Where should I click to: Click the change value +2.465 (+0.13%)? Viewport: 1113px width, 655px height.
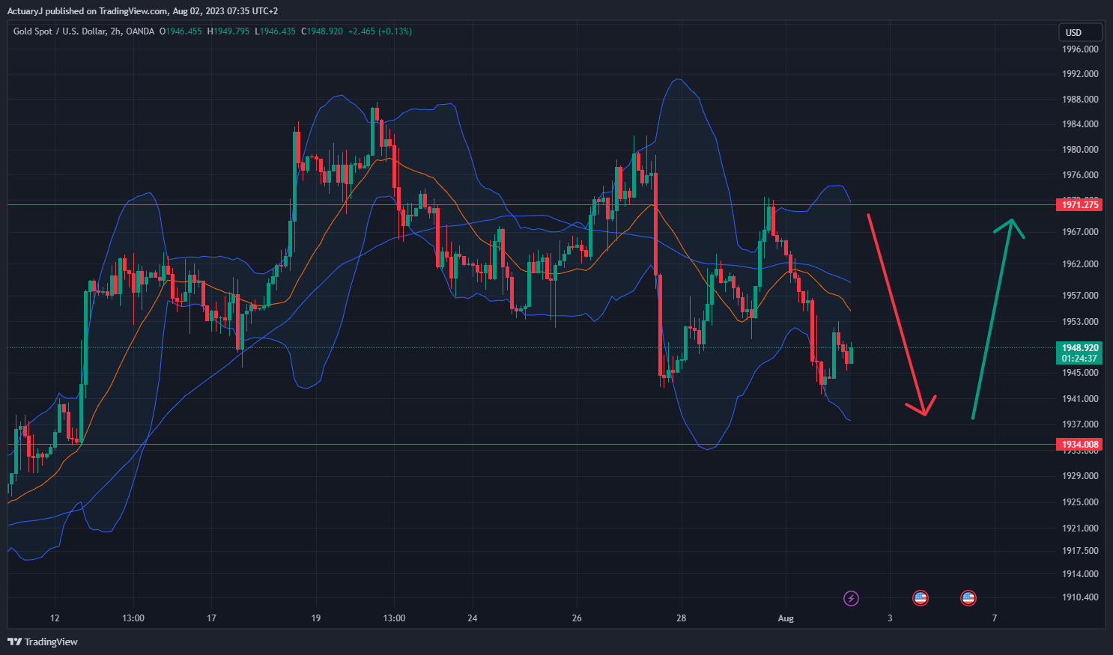(380, 31)
